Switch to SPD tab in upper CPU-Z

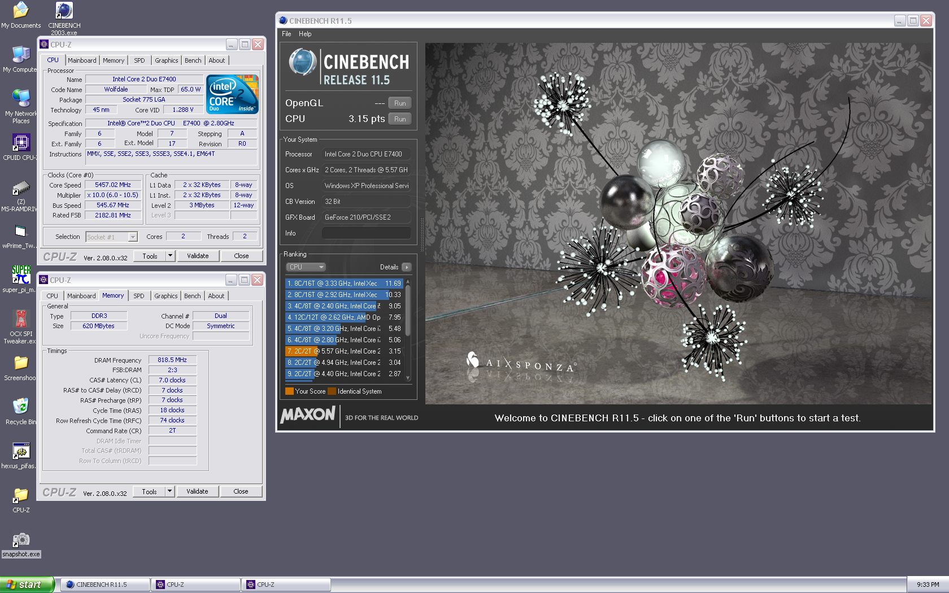[140, 60]
